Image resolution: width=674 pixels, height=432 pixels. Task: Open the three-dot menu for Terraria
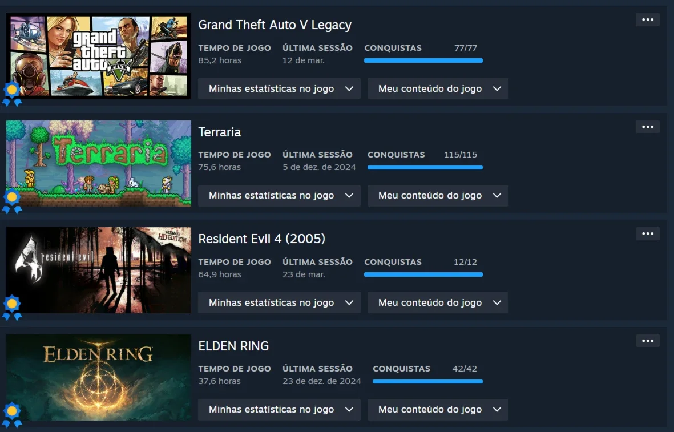point(647,127)
